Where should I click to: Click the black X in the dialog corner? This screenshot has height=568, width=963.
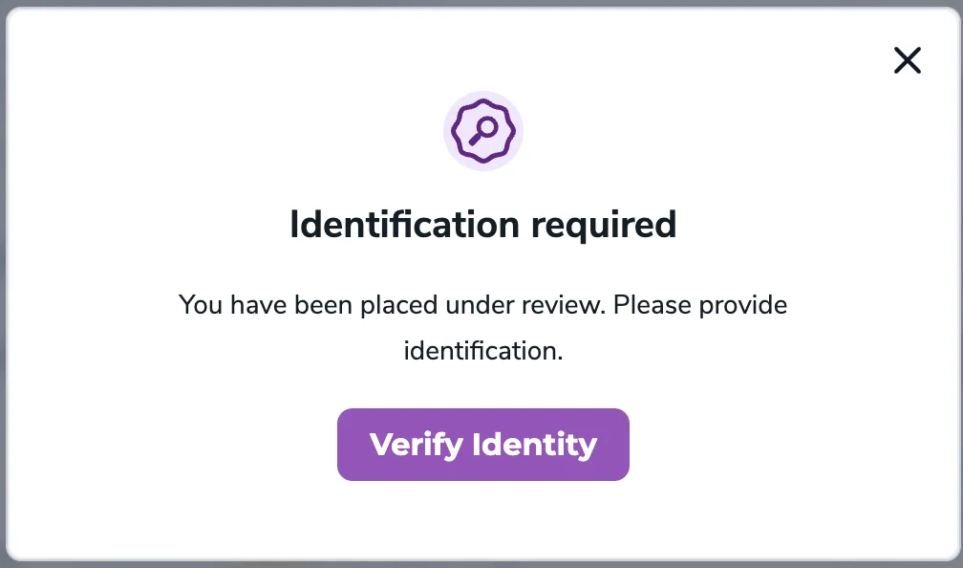[x=907, y=61]
